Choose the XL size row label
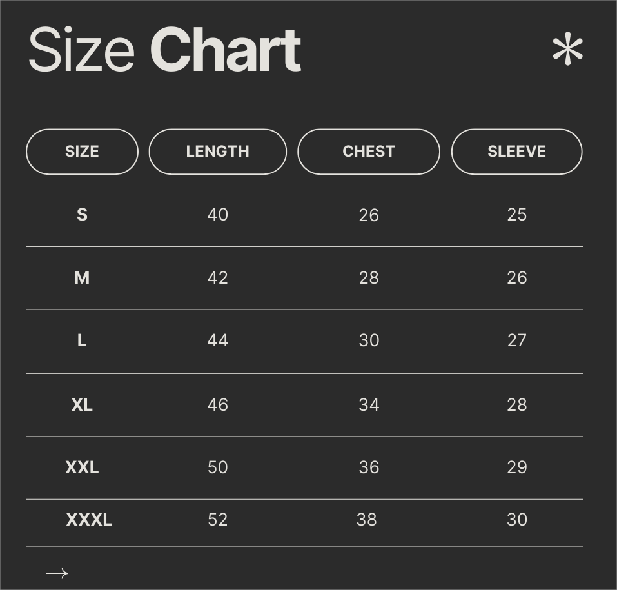617x590 pixels. pos(82,404)
